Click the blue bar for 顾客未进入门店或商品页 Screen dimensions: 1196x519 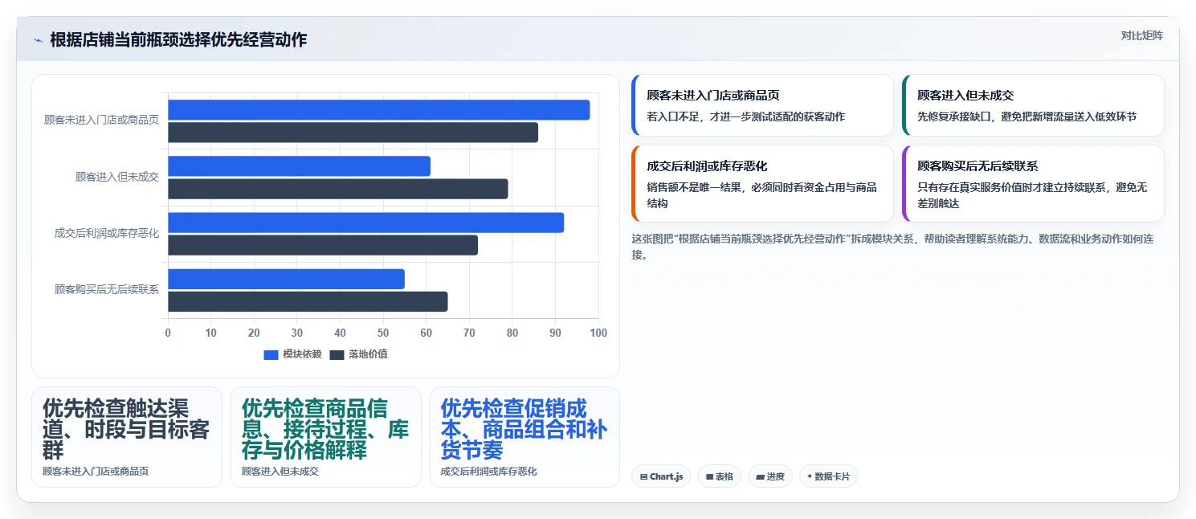tap(378, 110)
